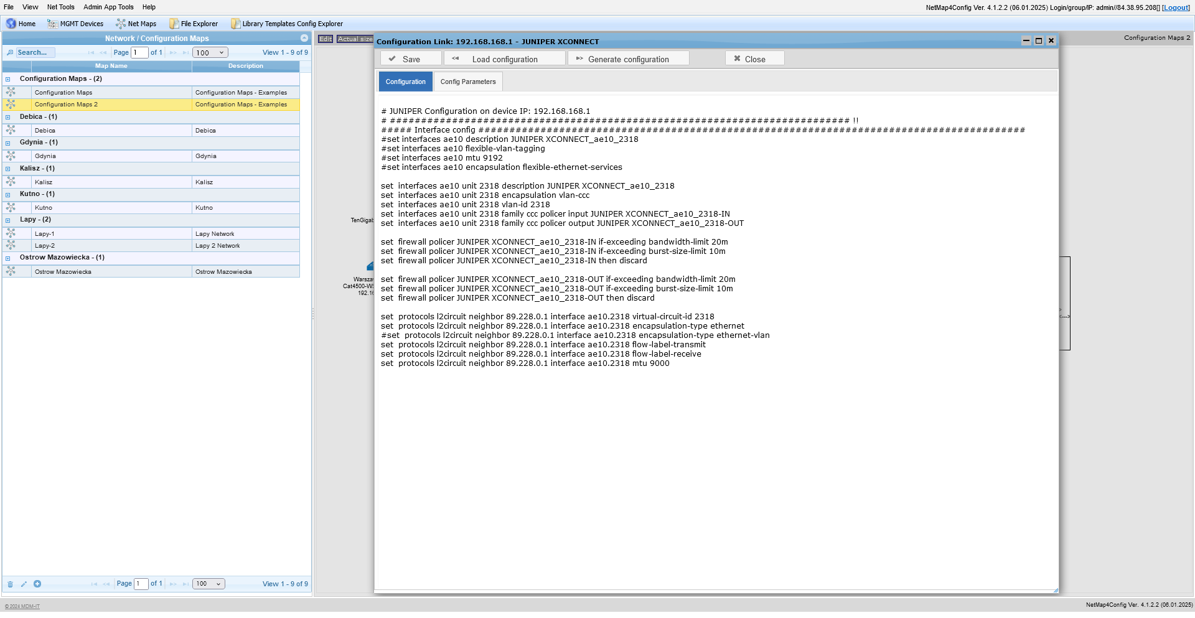
Task: Click map icon of Configuration Maps 2 row
Action: (x=11, y=105)
